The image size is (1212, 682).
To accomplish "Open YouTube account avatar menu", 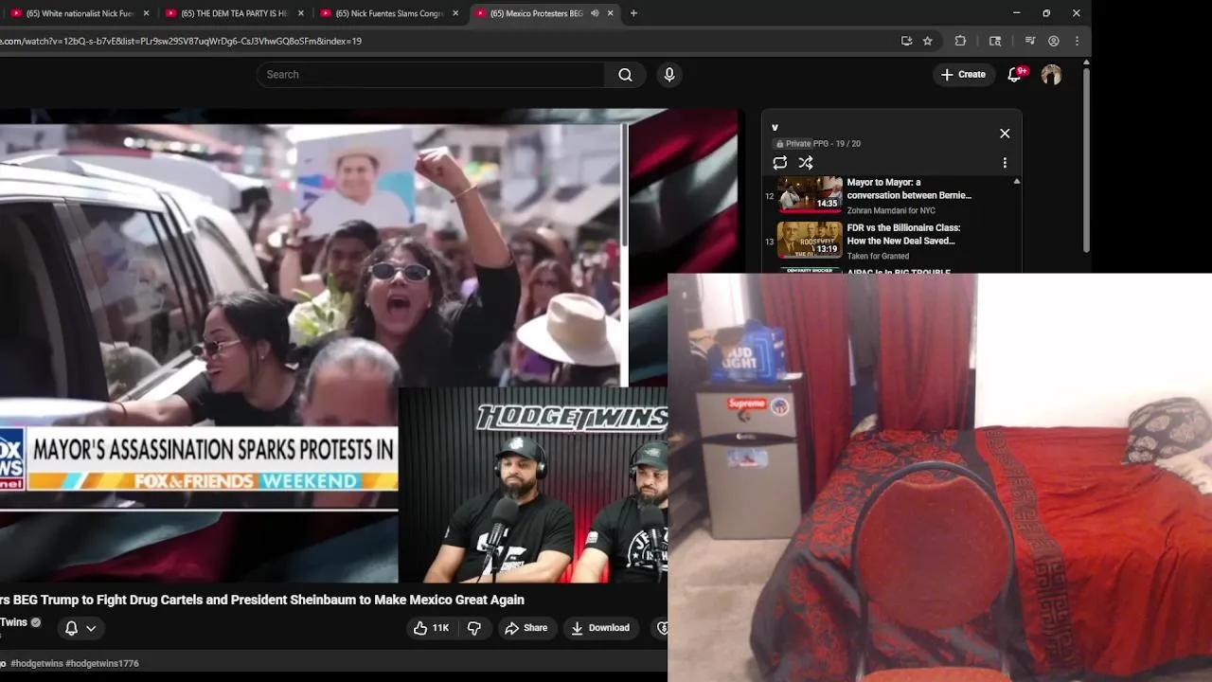I will point(1051,75).
